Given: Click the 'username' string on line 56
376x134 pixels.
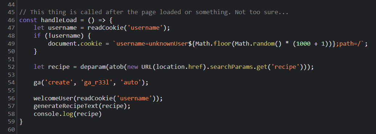Looking at the screenshot, I should (x=134, y=99).
